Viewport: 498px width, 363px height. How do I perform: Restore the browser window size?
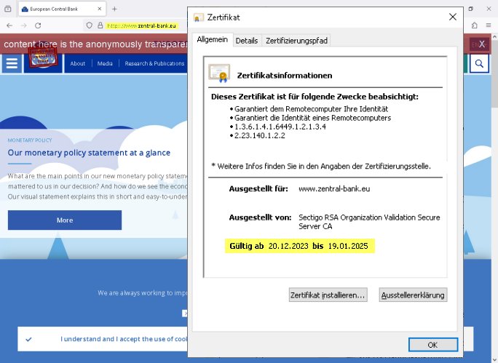(470, 9)
